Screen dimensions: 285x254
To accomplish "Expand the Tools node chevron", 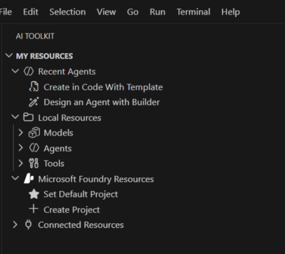I will 21,163.
